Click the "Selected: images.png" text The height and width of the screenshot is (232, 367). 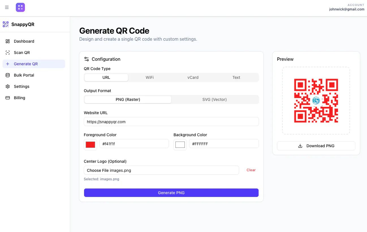(x=102, y=179)
